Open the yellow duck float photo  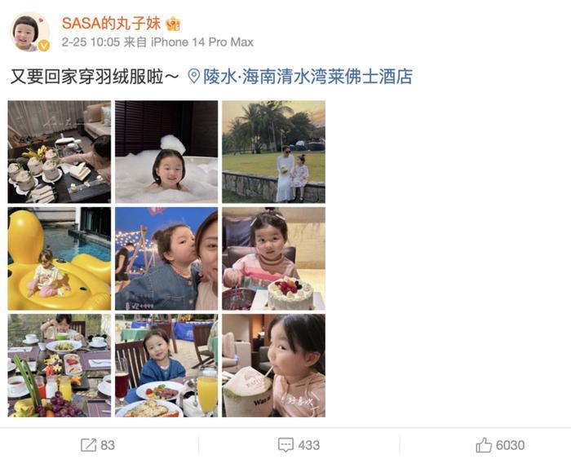pos(60,258)
